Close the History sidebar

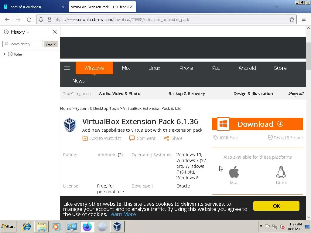[55, 32]
